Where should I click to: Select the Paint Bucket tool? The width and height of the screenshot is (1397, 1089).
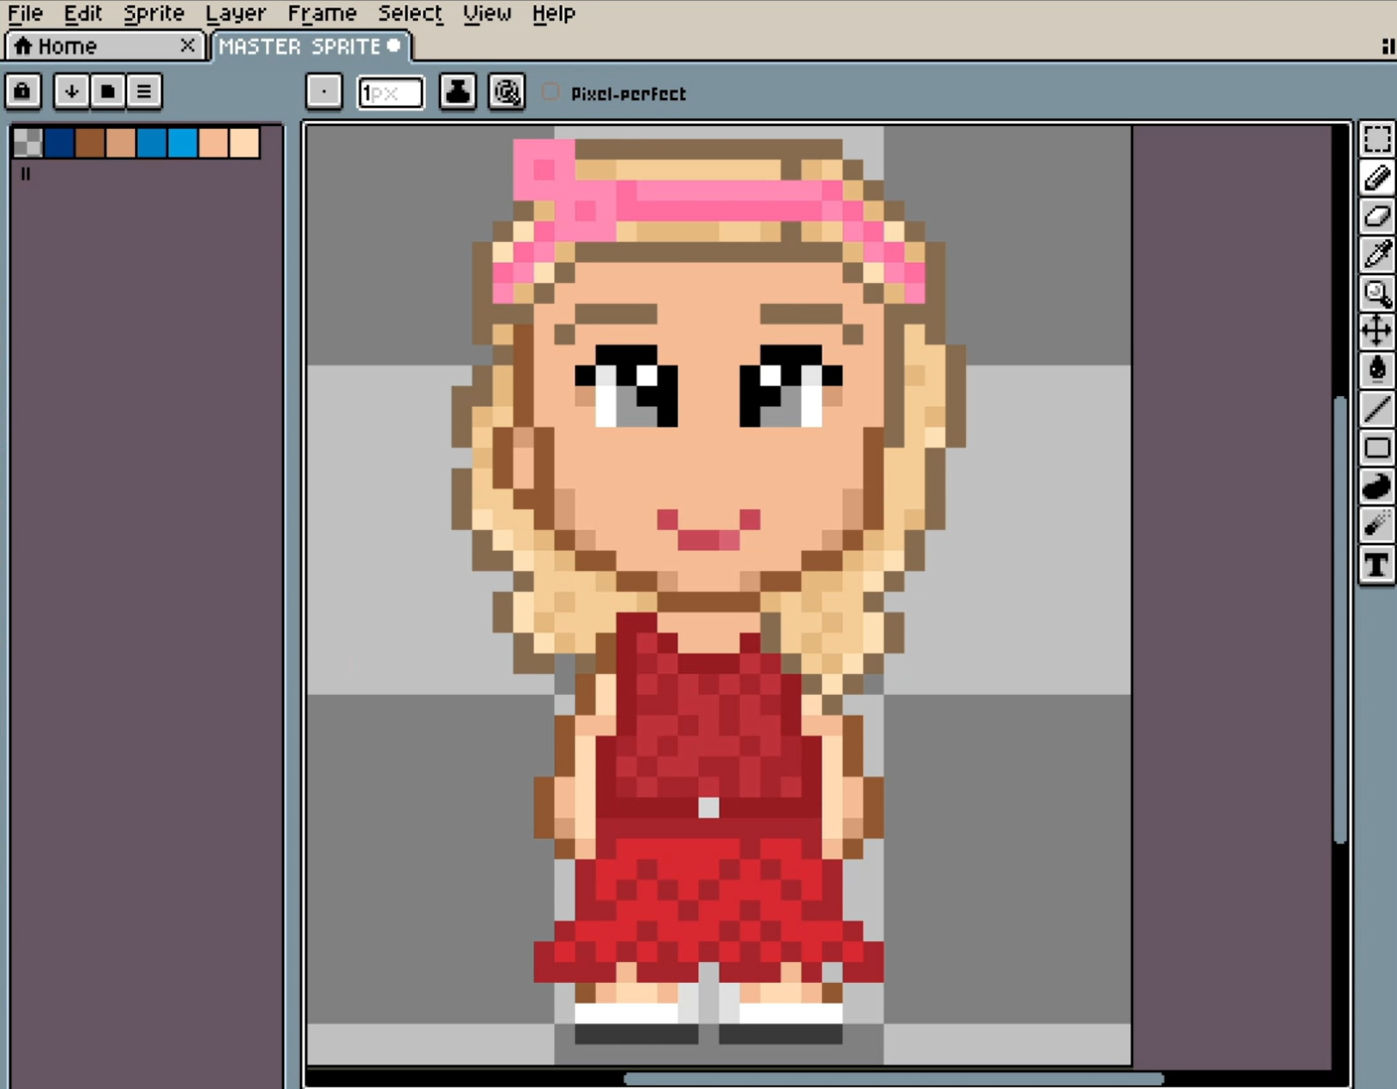1376,370
